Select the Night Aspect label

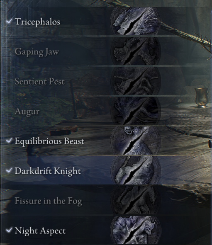tap(40, 231)
